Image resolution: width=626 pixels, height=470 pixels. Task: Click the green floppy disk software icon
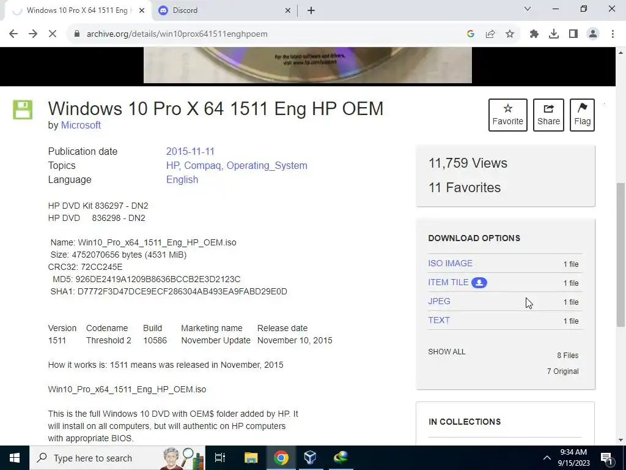pos(23,110)
